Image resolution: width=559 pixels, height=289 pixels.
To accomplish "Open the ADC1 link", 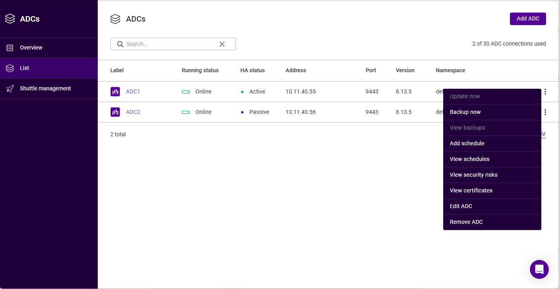I will (133, 91).
